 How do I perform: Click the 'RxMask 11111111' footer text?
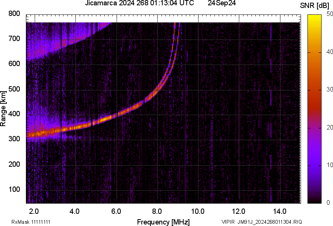[31, 222]
